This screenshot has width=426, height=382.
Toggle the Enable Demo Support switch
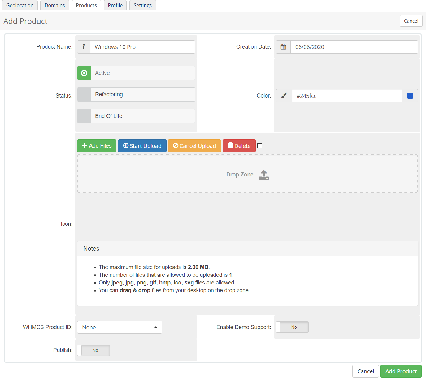tap(292, 327)
